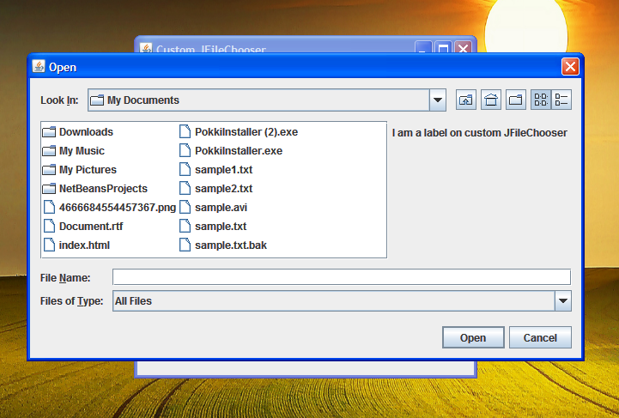Select sample2.txt file icon
This screenshot has height=418, width=619.
point(185,189)
